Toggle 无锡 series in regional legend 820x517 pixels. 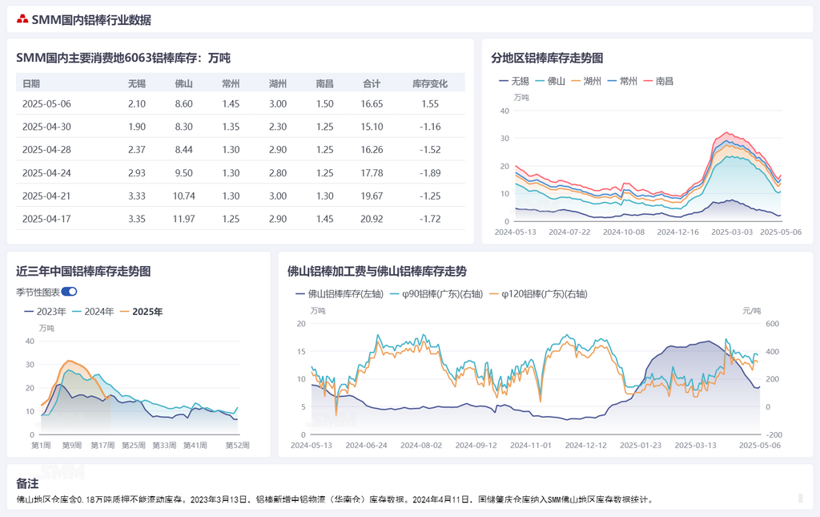point(513,81)
